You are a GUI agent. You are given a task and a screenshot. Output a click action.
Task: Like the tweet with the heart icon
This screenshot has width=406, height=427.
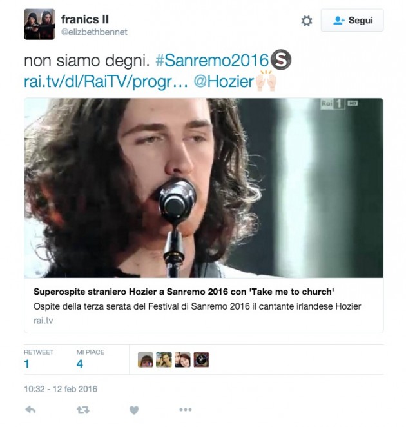point(133,410)
